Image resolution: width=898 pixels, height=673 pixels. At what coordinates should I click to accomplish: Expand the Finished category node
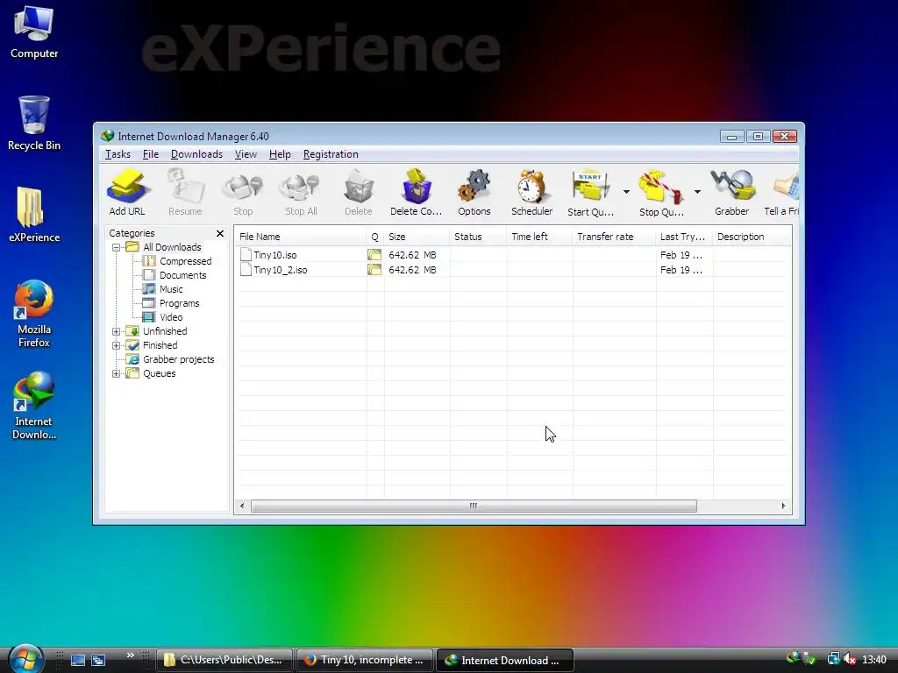pos(117,345)
